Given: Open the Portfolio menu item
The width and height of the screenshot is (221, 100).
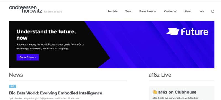Looking at the screenshot, I should click(x=113, y=12).
